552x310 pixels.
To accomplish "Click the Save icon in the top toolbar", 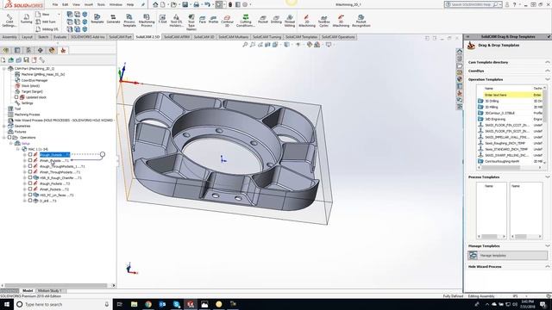I will pos(185,4).
